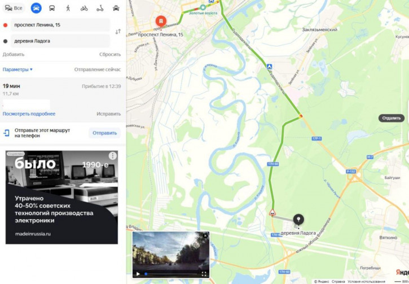Viewport: 409px width, 284px height.
Task: Click the 'Погребищи' map label
Action: [x=370, y=268]
